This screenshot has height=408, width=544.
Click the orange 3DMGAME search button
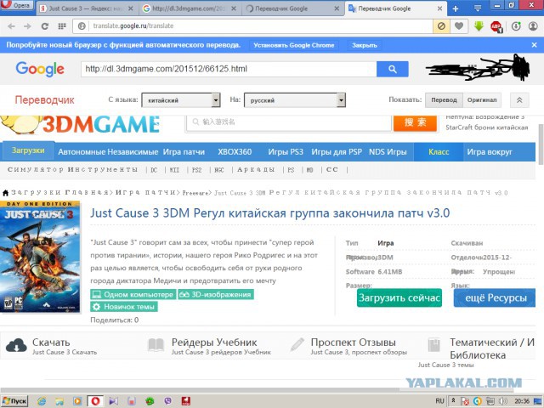(x=415, y=122)
